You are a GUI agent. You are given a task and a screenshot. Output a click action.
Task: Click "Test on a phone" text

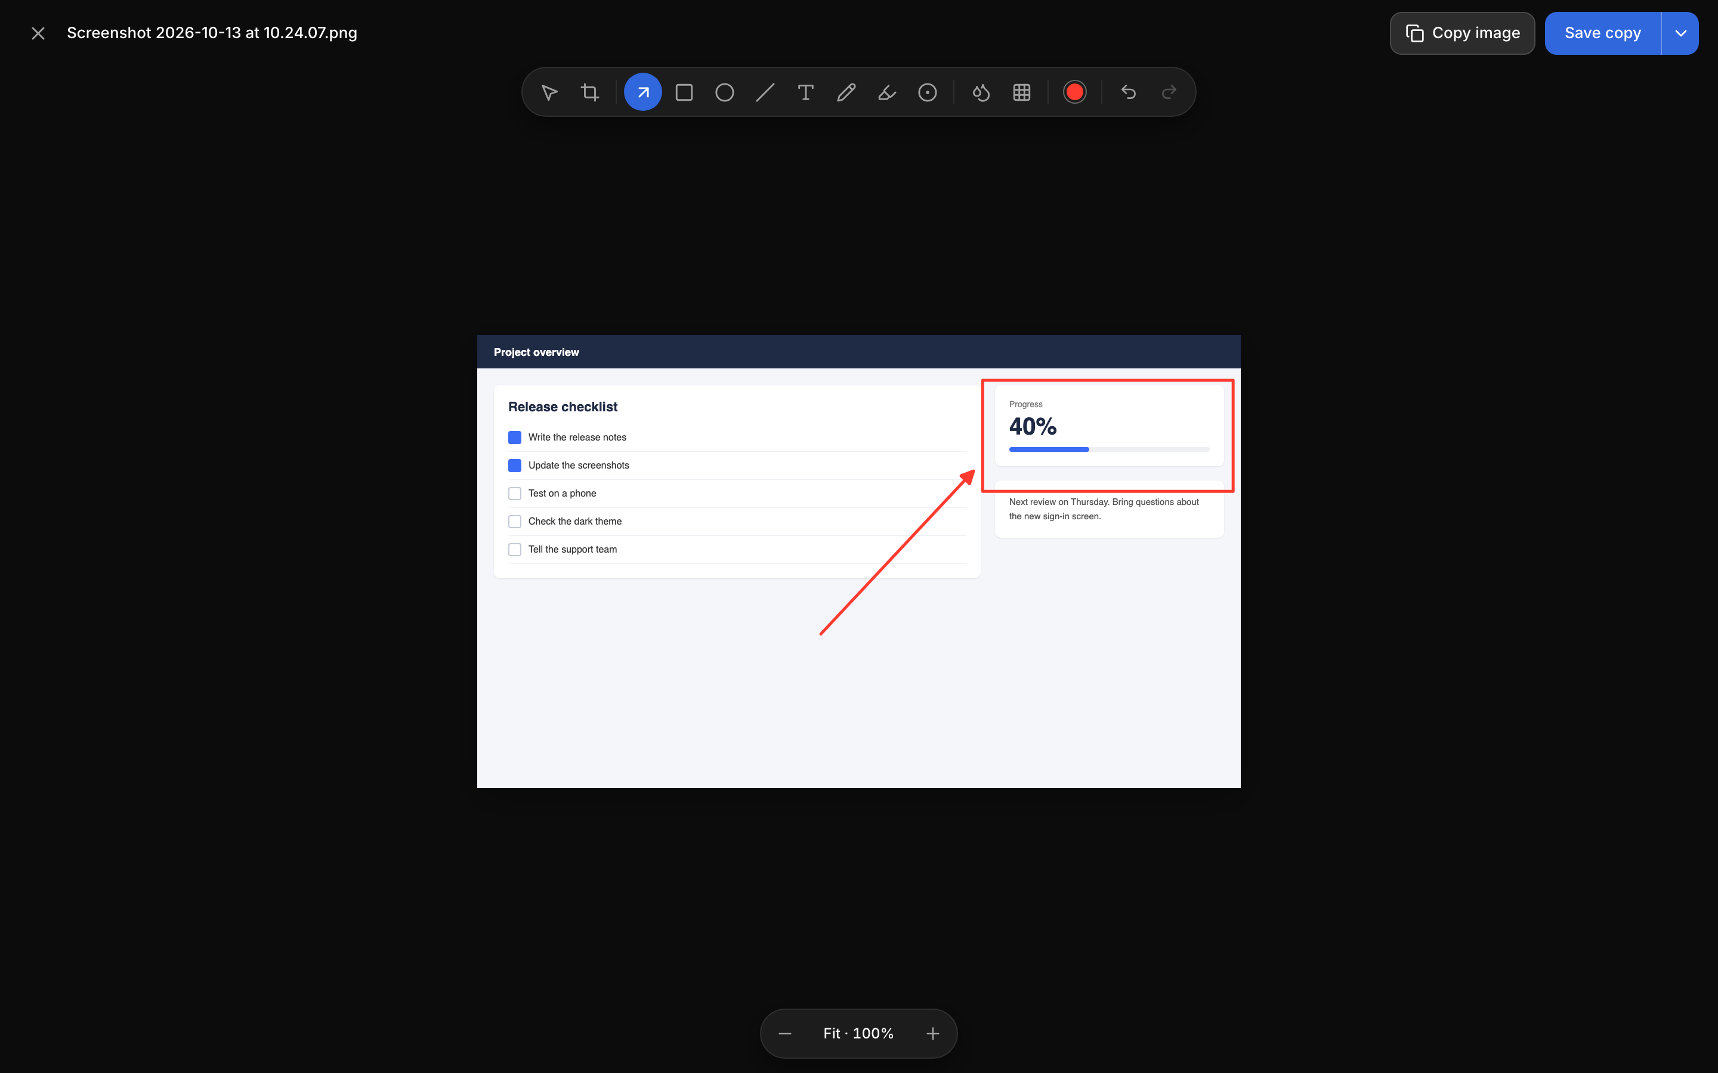(x=563, y=493)
